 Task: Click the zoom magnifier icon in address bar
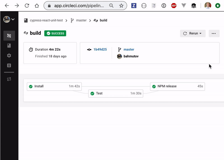point(111,6)
